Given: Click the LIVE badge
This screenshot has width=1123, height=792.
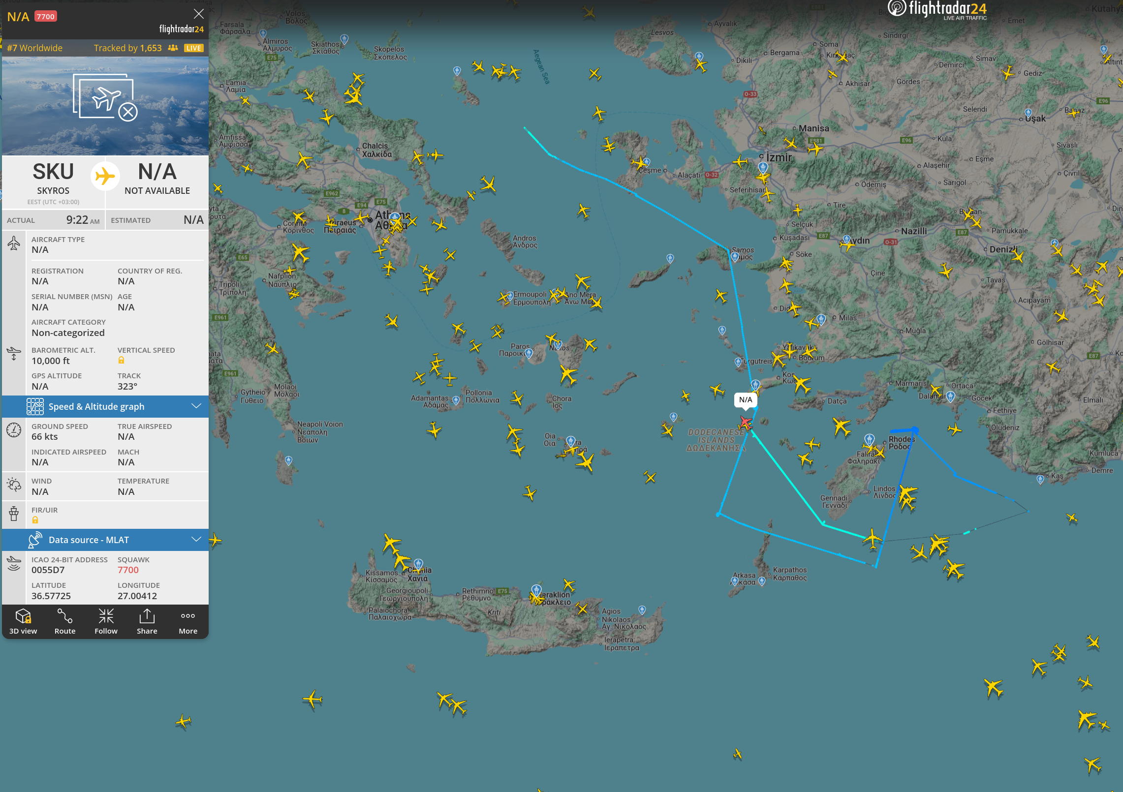Looking at the screenshot, I should pyautogui.click(x=193, y=48).
